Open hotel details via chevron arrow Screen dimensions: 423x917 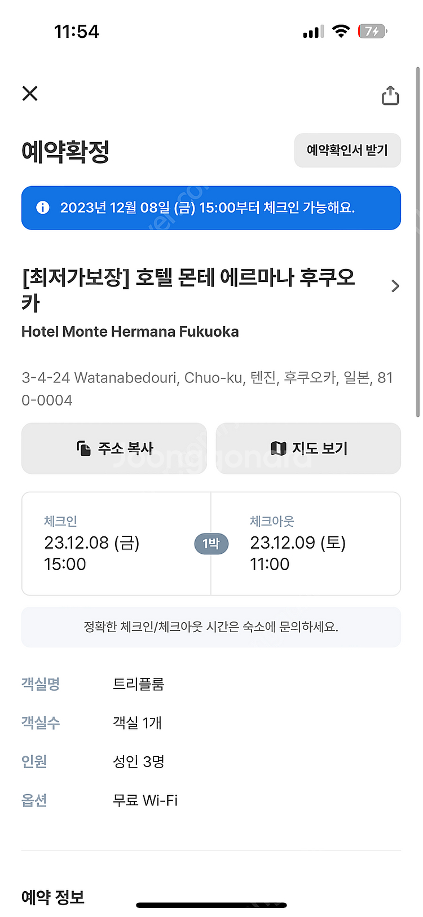(x=395, y=286)
